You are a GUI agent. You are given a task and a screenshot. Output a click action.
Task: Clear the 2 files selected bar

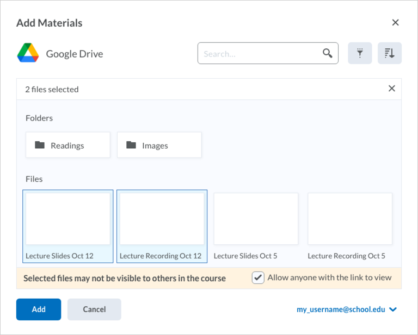tap(392, 89)
